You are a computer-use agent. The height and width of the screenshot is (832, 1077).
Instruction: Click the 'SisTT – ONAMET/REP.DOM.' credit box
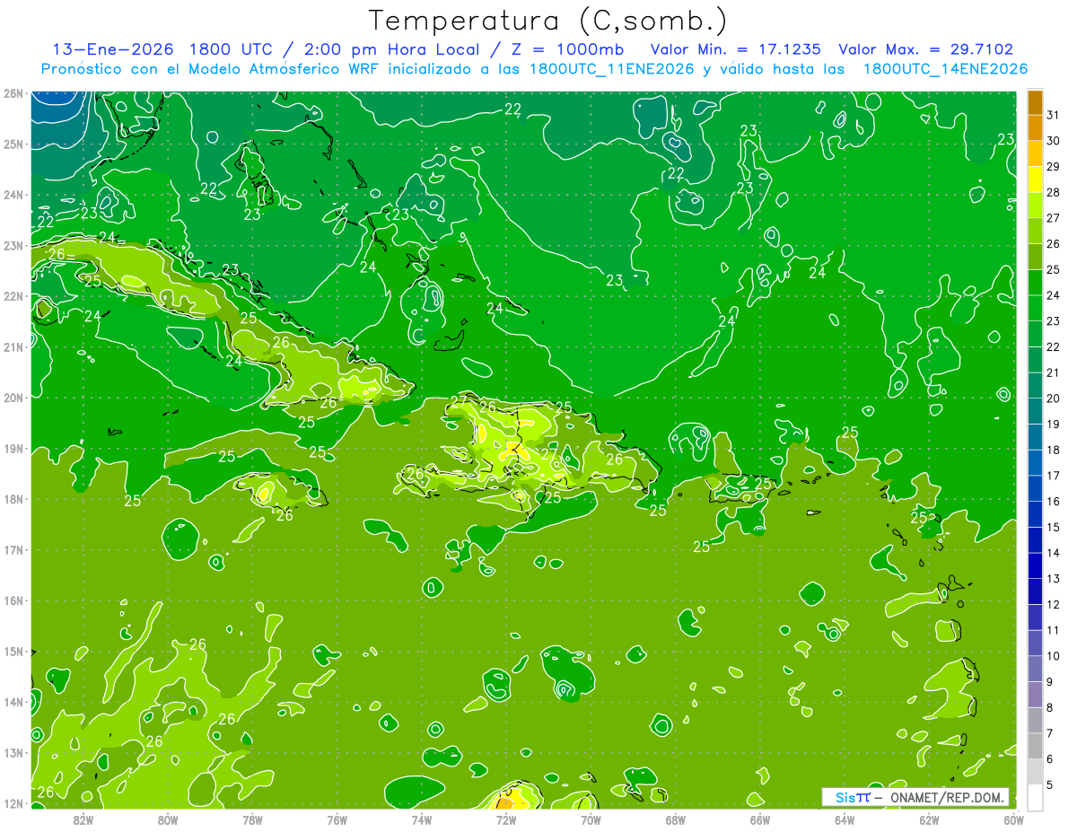(915, 797)
